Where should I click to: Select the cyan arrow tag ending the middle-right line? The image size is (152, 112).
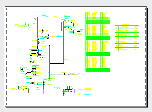[81, 74]
